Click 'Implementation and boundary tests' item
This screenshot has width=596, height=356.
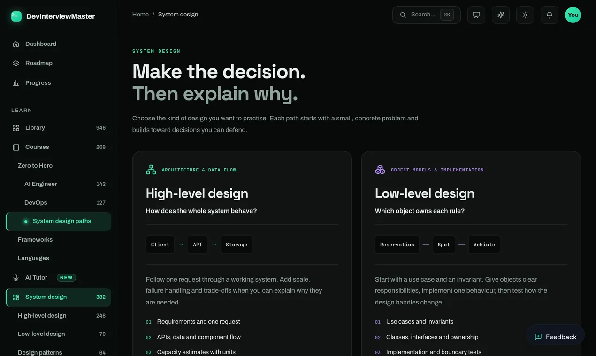click(x=434, y=352)
